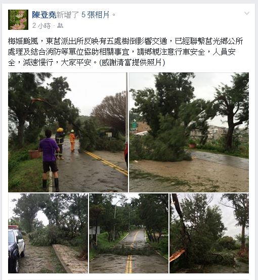Open 陳登堯's profile name link
The width and height of the screenshot is (258, 280).
tap(44, 15)
